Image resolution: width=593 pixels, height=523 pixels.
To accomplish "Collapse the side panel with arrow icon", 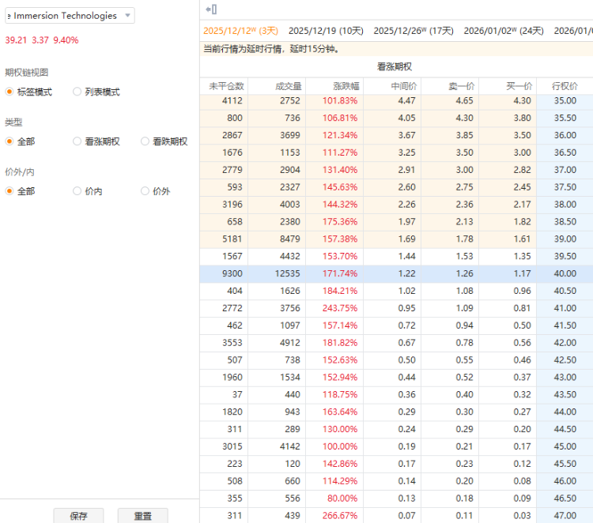I will point(211,9).
